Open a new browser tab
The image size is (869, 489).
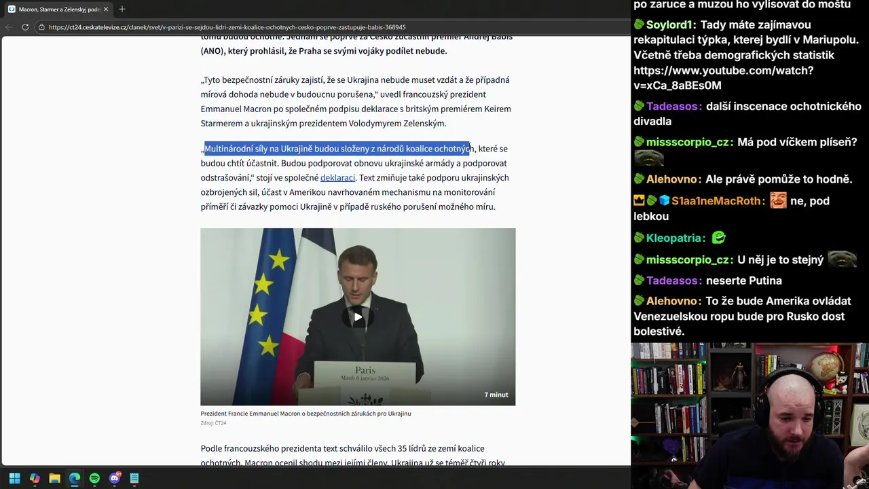[x=122, y=10]
